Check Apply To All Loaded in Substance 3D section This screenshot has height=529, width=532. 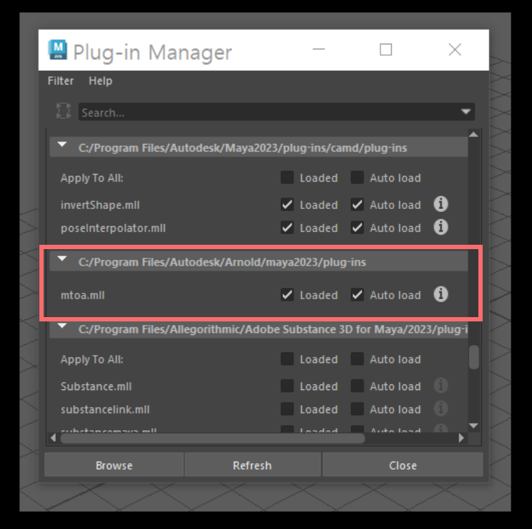tap(287, 359)
